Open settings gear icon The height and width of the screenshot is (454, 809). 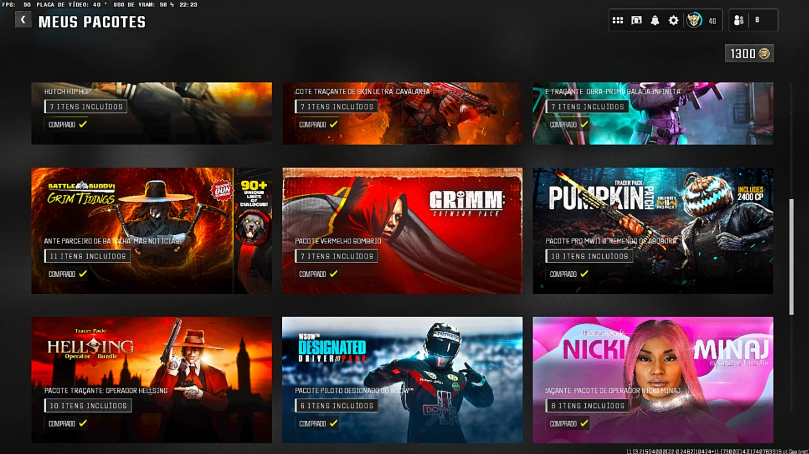pos(673,21)
